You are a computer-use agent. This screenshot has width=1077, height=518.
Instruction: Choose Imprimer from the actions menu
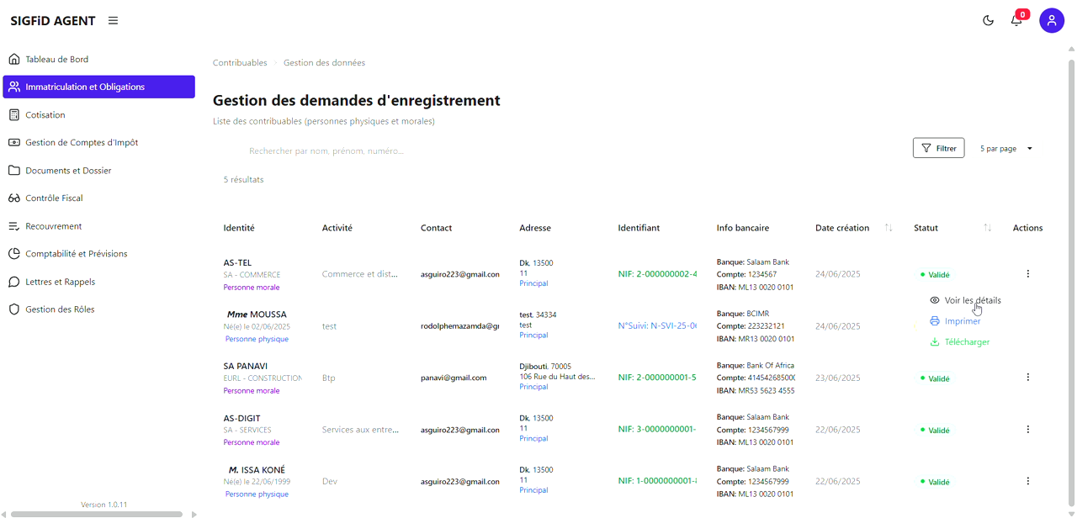point(962,321)
